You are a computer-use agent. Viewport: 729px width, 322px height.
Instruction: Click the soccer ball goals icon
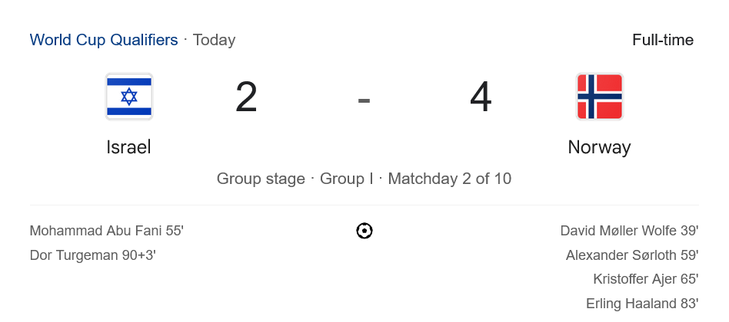(364, 231)
